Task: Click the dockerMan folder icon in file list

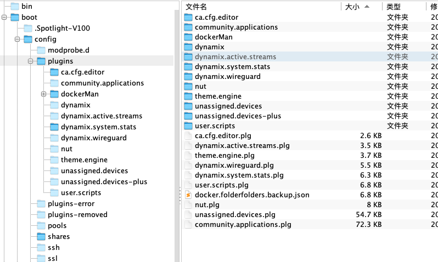Action: tap(188, 37)
